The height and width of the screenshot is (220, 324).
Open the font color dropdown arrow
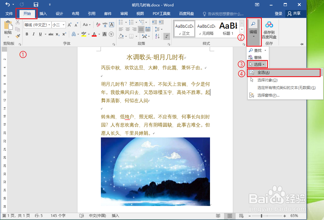(99, 34)
